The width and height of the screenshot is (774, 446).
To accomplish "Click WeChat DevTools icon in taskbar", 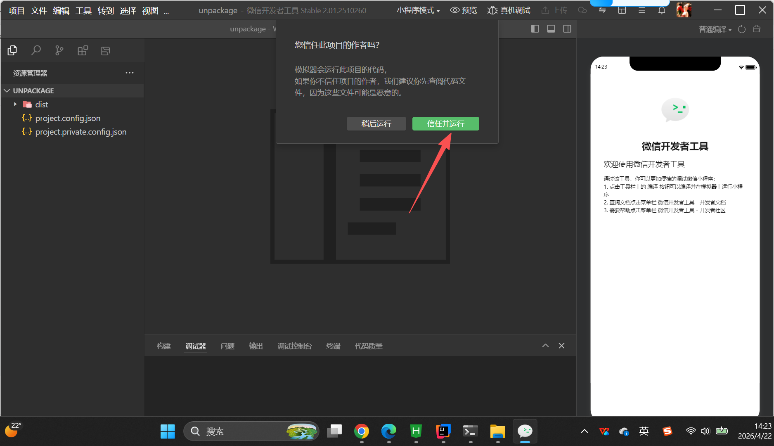I will click(525, 431).
